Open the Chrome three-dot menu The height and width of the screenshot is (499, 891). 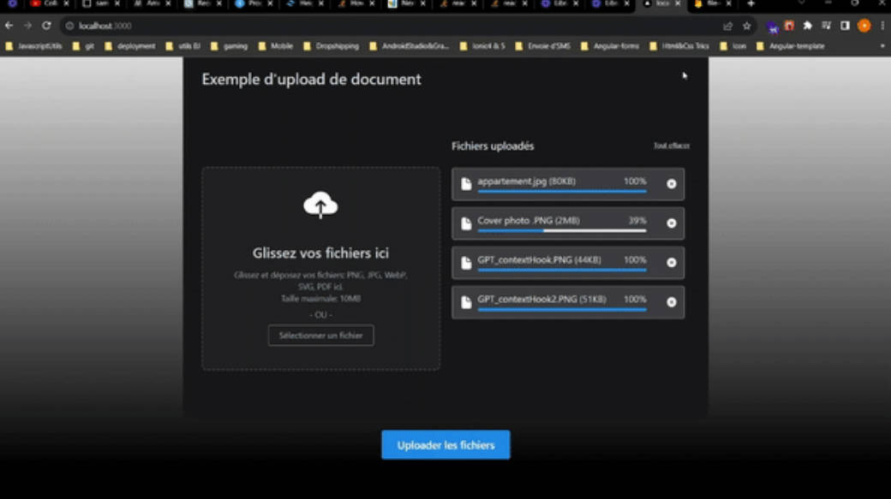[x=882, y=27]
